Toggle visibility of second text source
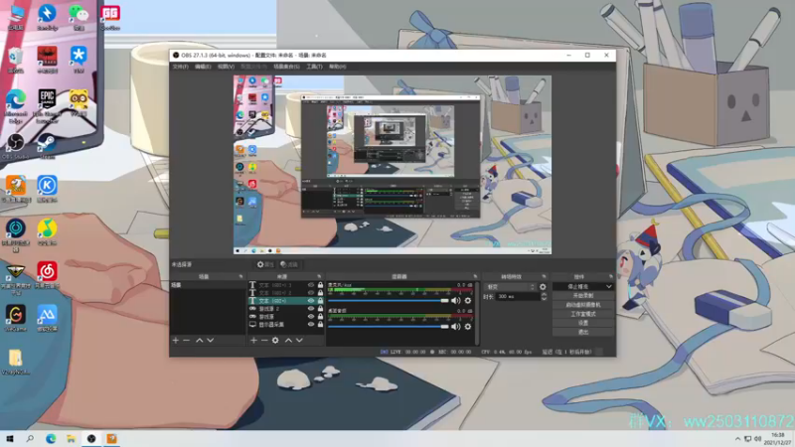The image size is (795, 447). (311, 292)
